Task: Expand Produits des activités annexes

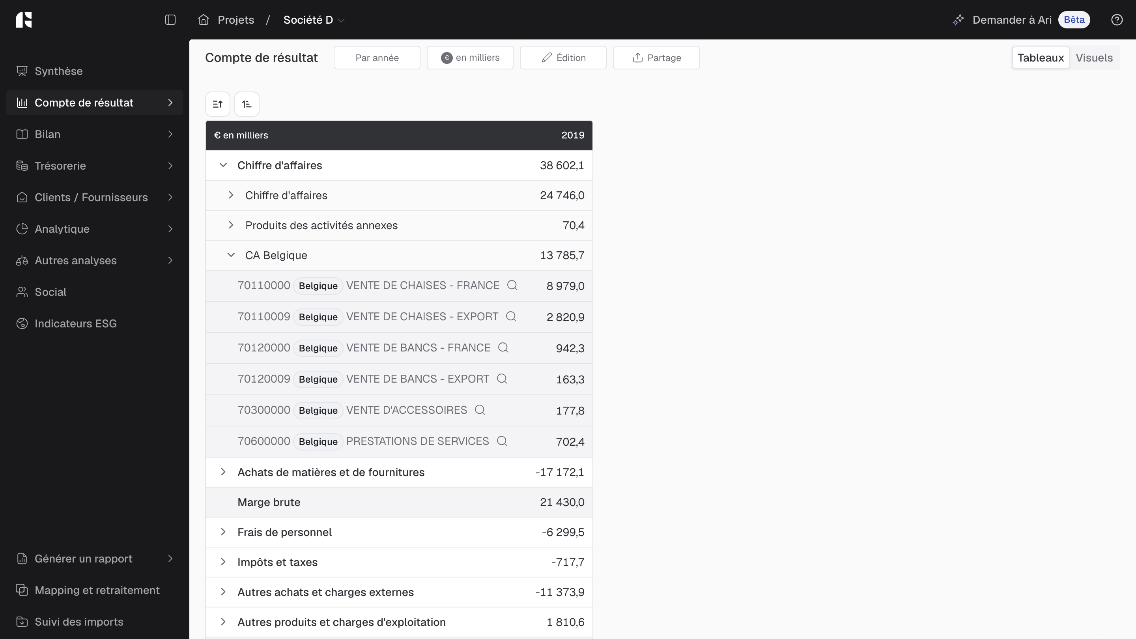Action: click(231, 225)
